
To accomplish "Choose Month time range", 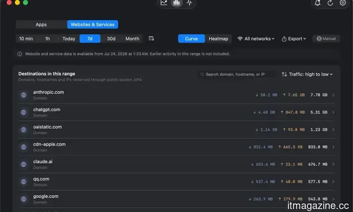I will point(132,39).
